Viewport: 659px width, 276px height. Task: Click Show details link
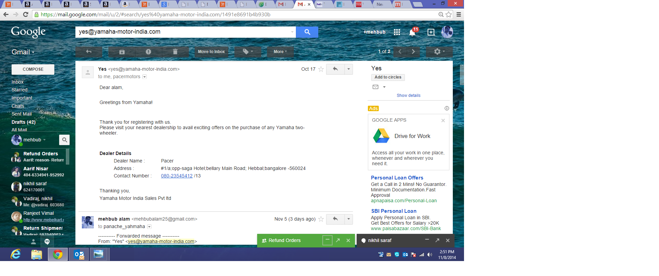coord(408,96)
